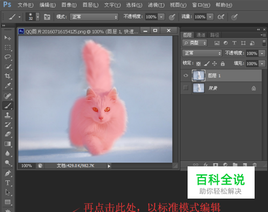Show the 背景 layer visibility box
This screenshot has height=212, width=268.
coord(186,87)
